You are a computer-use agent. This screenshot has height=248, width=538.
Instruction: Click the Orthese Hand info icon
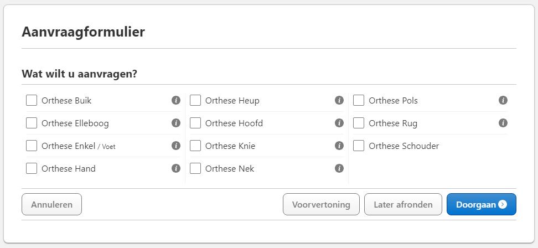point(176,168)
